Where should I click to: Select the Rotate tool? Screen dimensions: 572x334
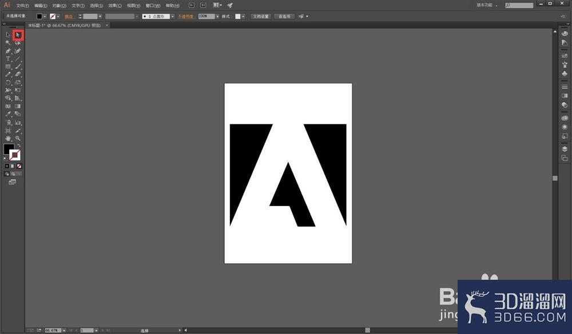[7, 82]
